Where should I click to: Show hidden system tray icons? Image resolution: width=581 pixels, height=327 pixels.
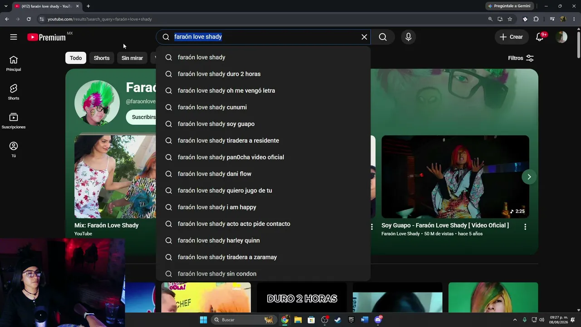coord(515,320)
